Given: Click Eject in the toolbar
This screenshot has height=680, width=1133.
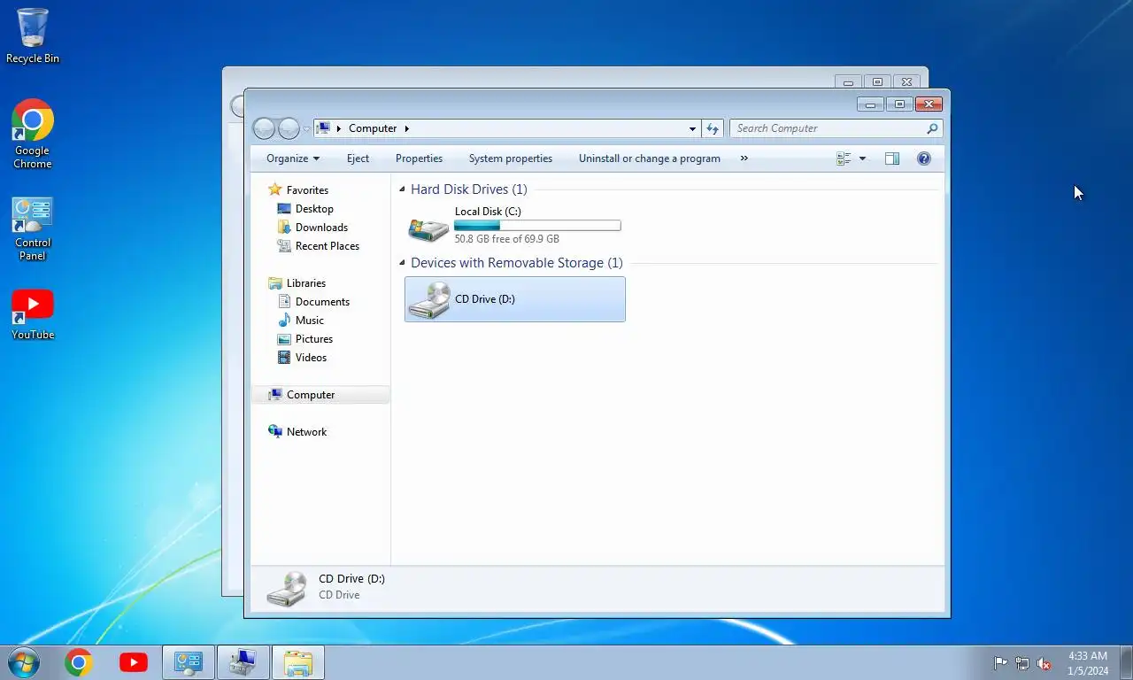Looking at the screenshot, I should point(358,158).
